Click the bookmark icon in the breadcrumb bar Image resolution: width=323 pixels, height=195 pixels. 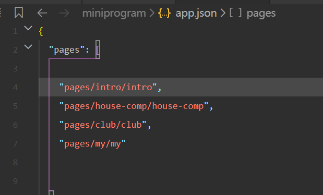(19, 13)
